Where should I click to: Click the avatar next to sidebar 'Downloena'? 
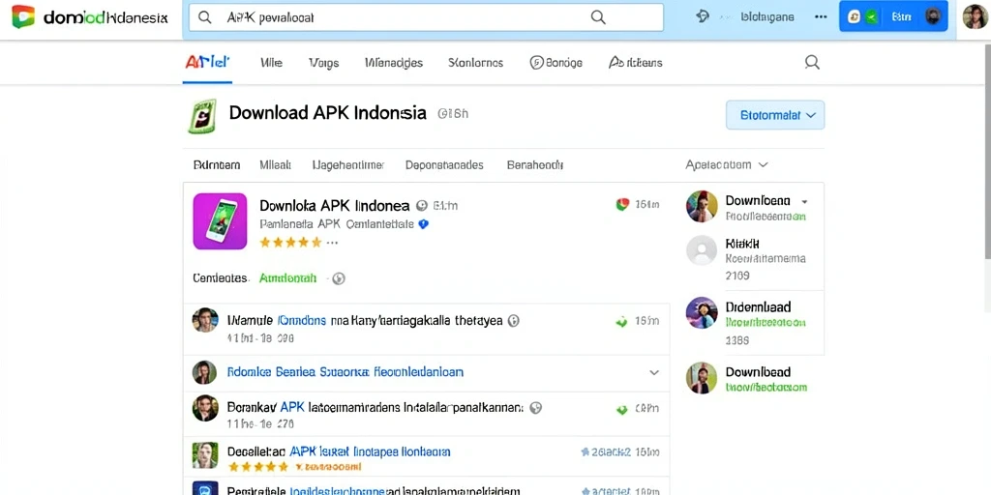tap(702, 206)
